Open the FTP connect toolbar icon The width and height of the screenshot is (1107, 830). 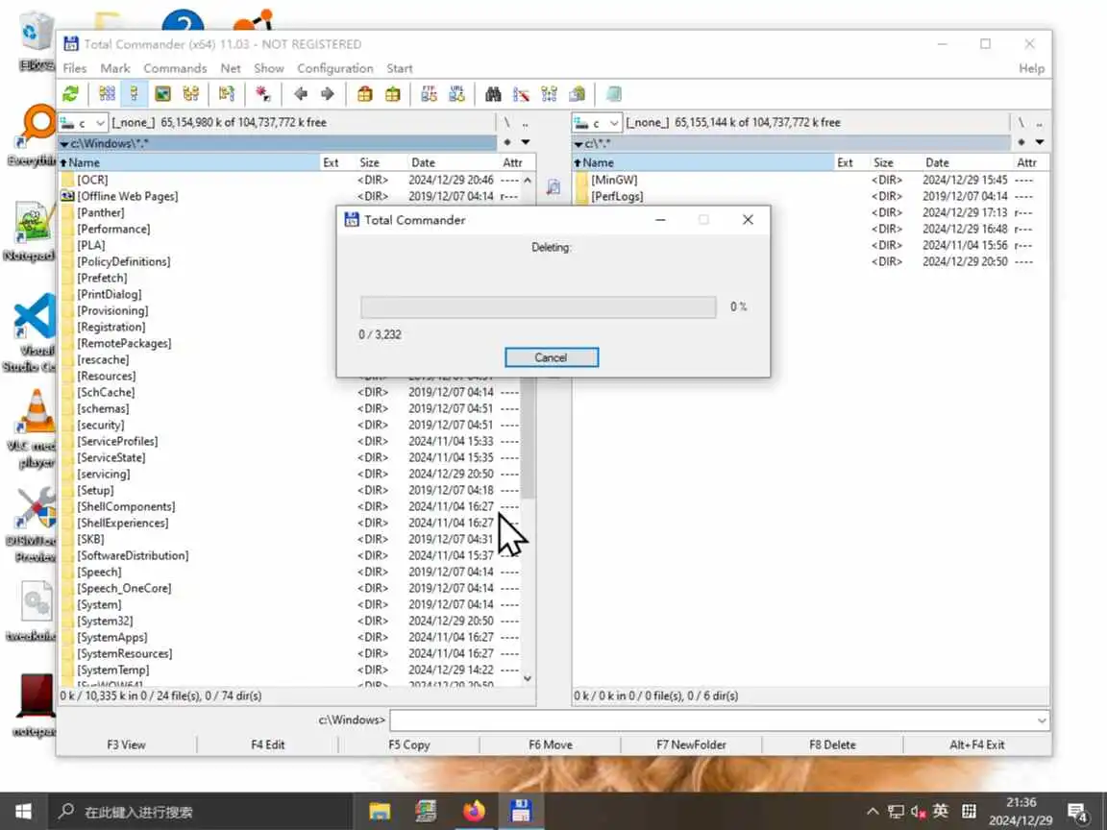[x=430, y=94]
